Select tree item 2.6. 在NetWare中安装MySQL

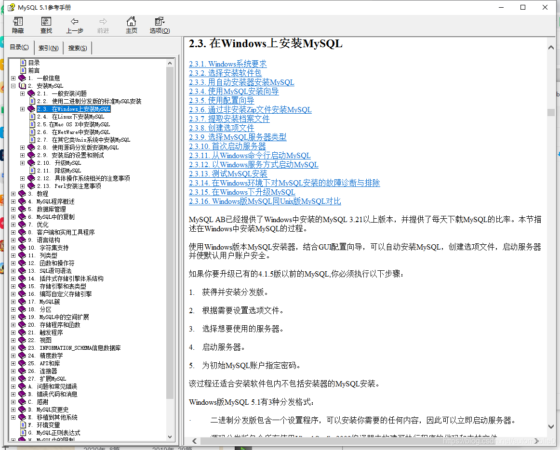click(74, 132)
